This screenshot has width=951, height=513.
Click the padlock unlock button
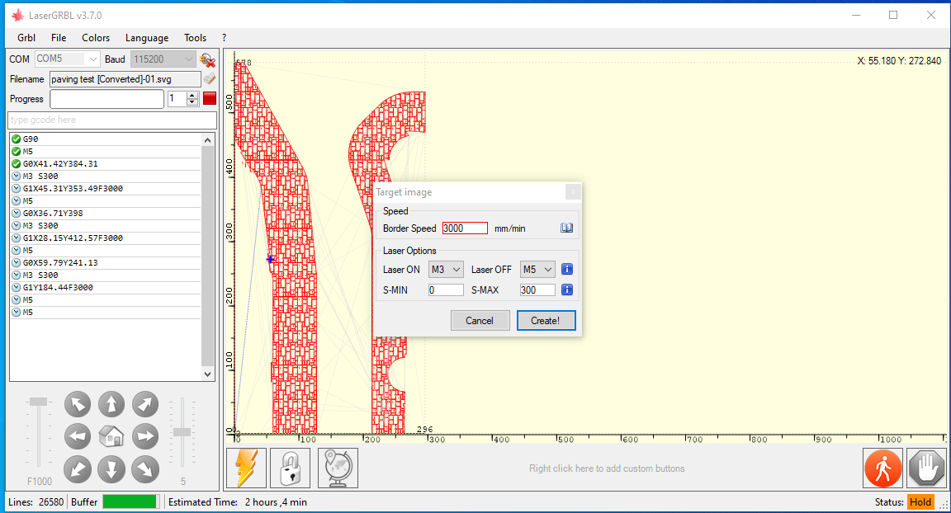click(x=291, y=468)
